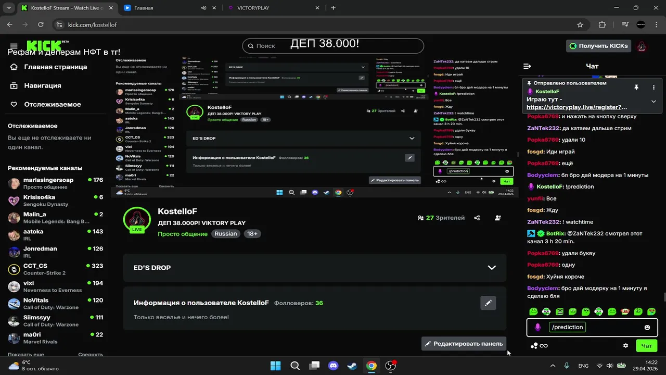Viewport: 666px width, 375px height.
Task: Expand the pinned message chevron
Action: click(x=654, y=102)
